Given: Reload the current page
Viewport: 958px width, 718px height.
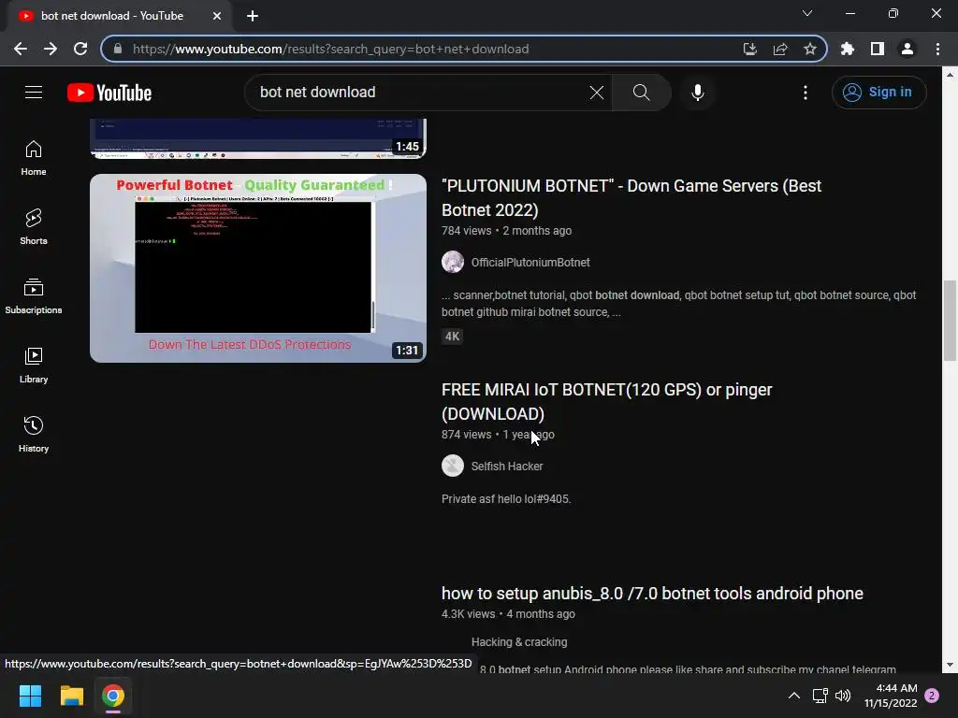Looking at the screenshot, I should (x=80, y=49).
